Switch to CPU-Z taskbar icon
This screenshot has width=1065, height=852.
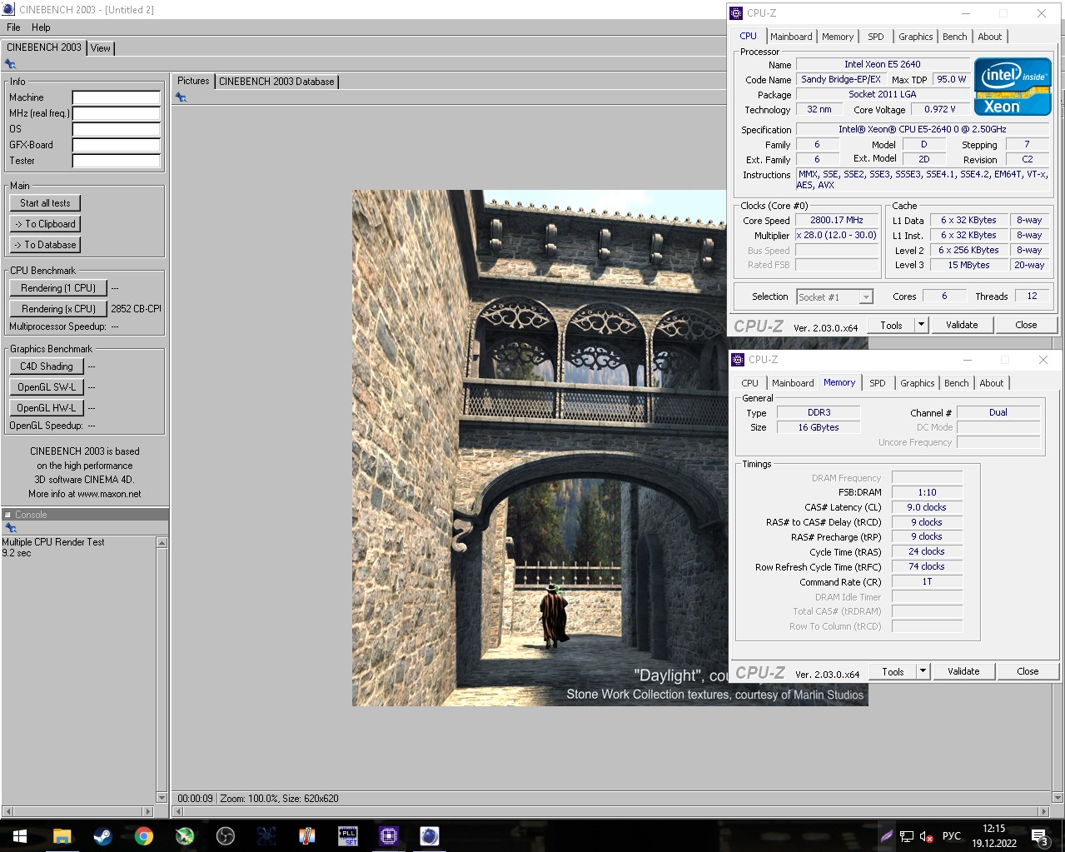pyautogui.click(x=388, y=836)
